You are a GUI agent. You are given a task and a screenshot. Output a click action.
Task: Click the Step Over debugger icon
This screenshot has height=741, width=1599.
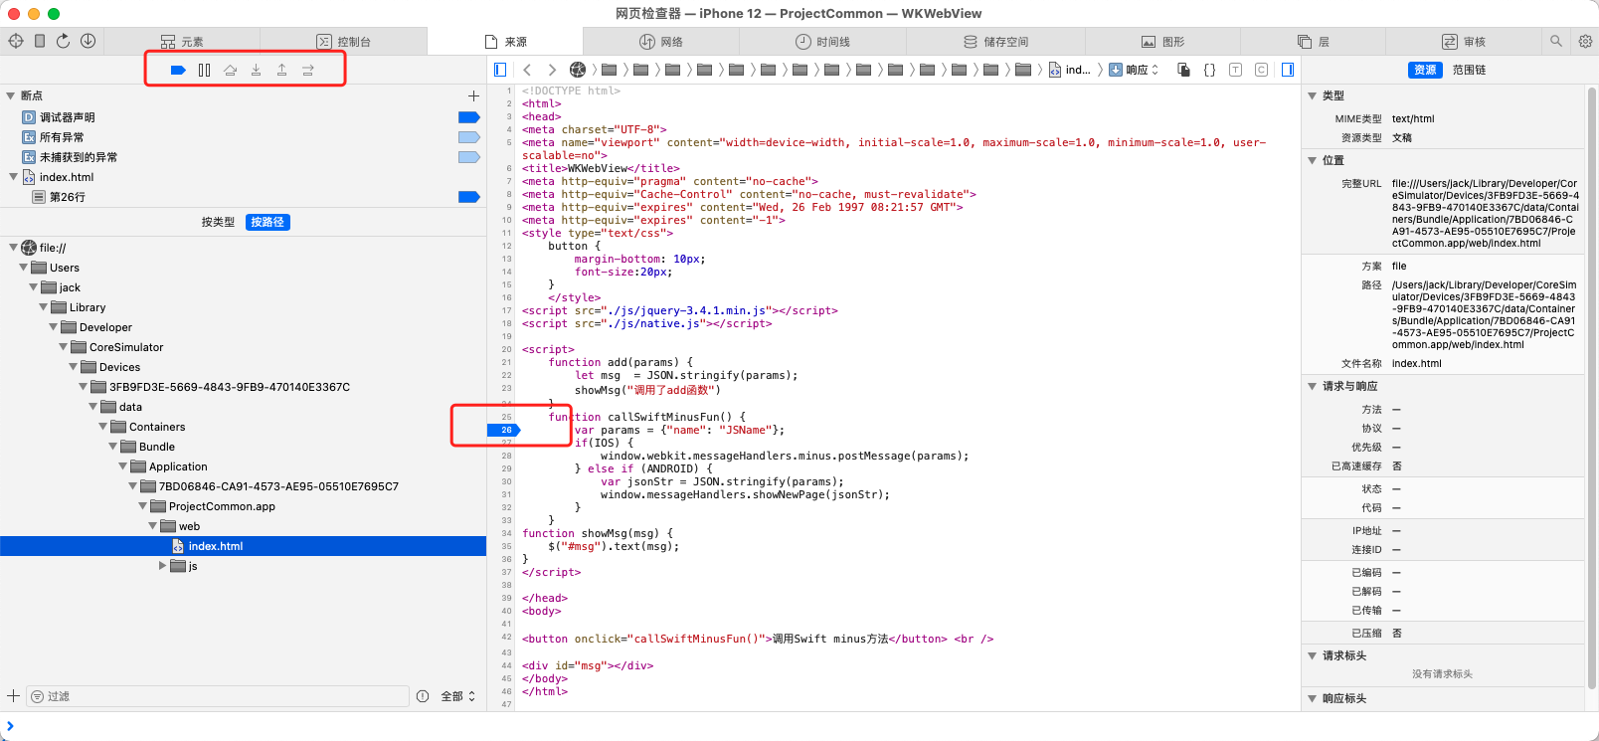click(x=230, y=70)
